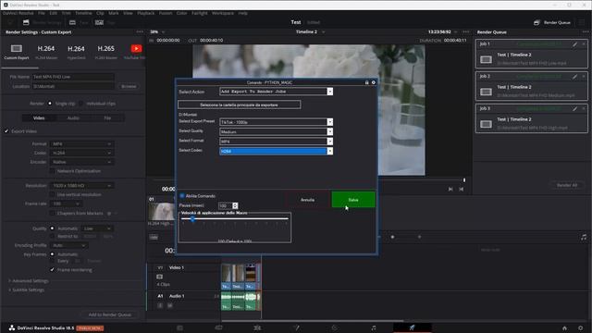Switch to the Audio tab

[x=73, y=117]
